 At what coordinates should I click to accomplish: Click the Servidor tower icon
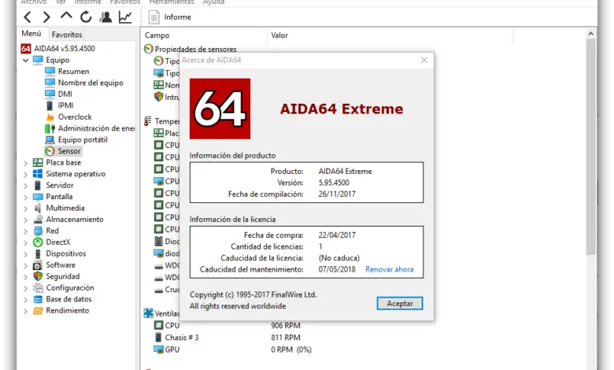pos(38,185)
